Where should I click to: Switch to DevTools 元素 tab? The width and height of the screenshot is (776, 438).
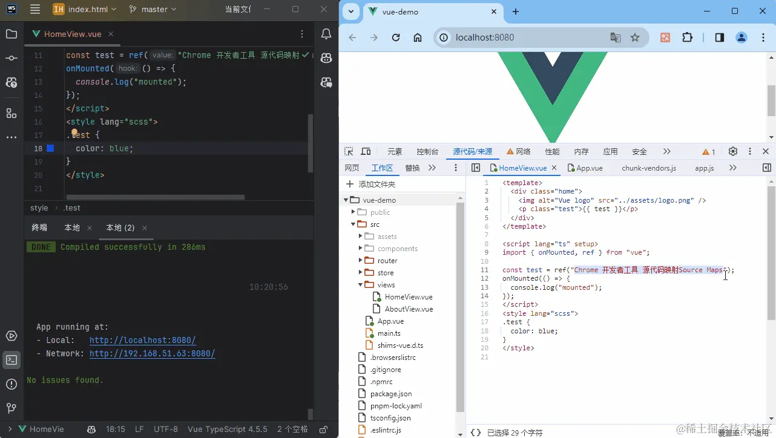click(395, 151)
